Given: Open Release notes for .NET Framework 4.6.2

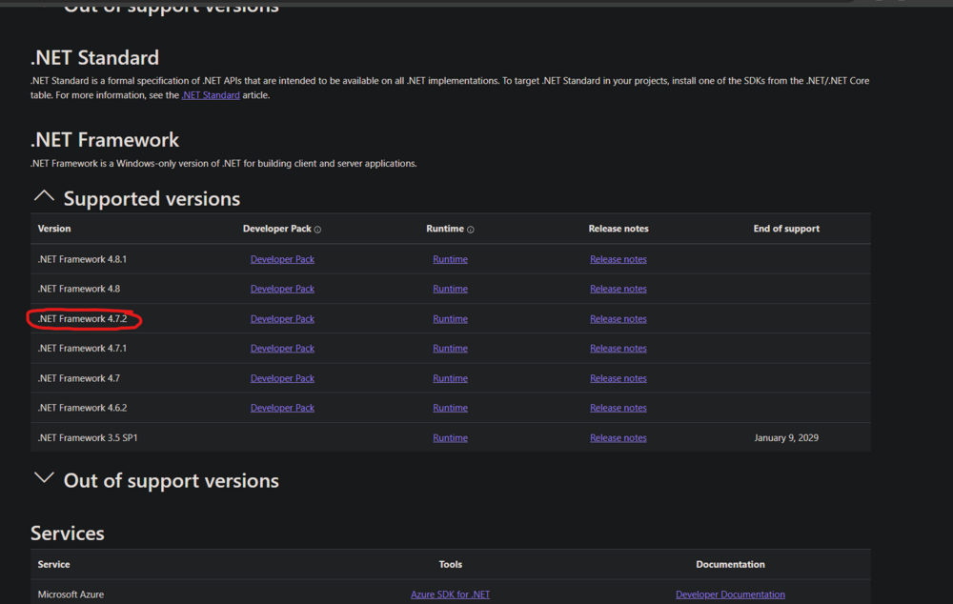Looking at the screenshot, I should click(618, 408).
